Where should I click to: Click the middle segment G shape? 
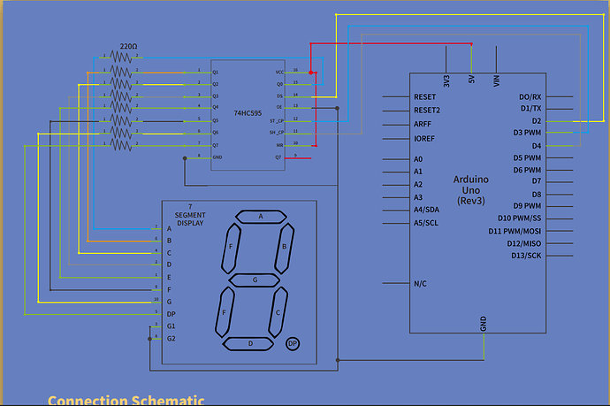[255, 280]
